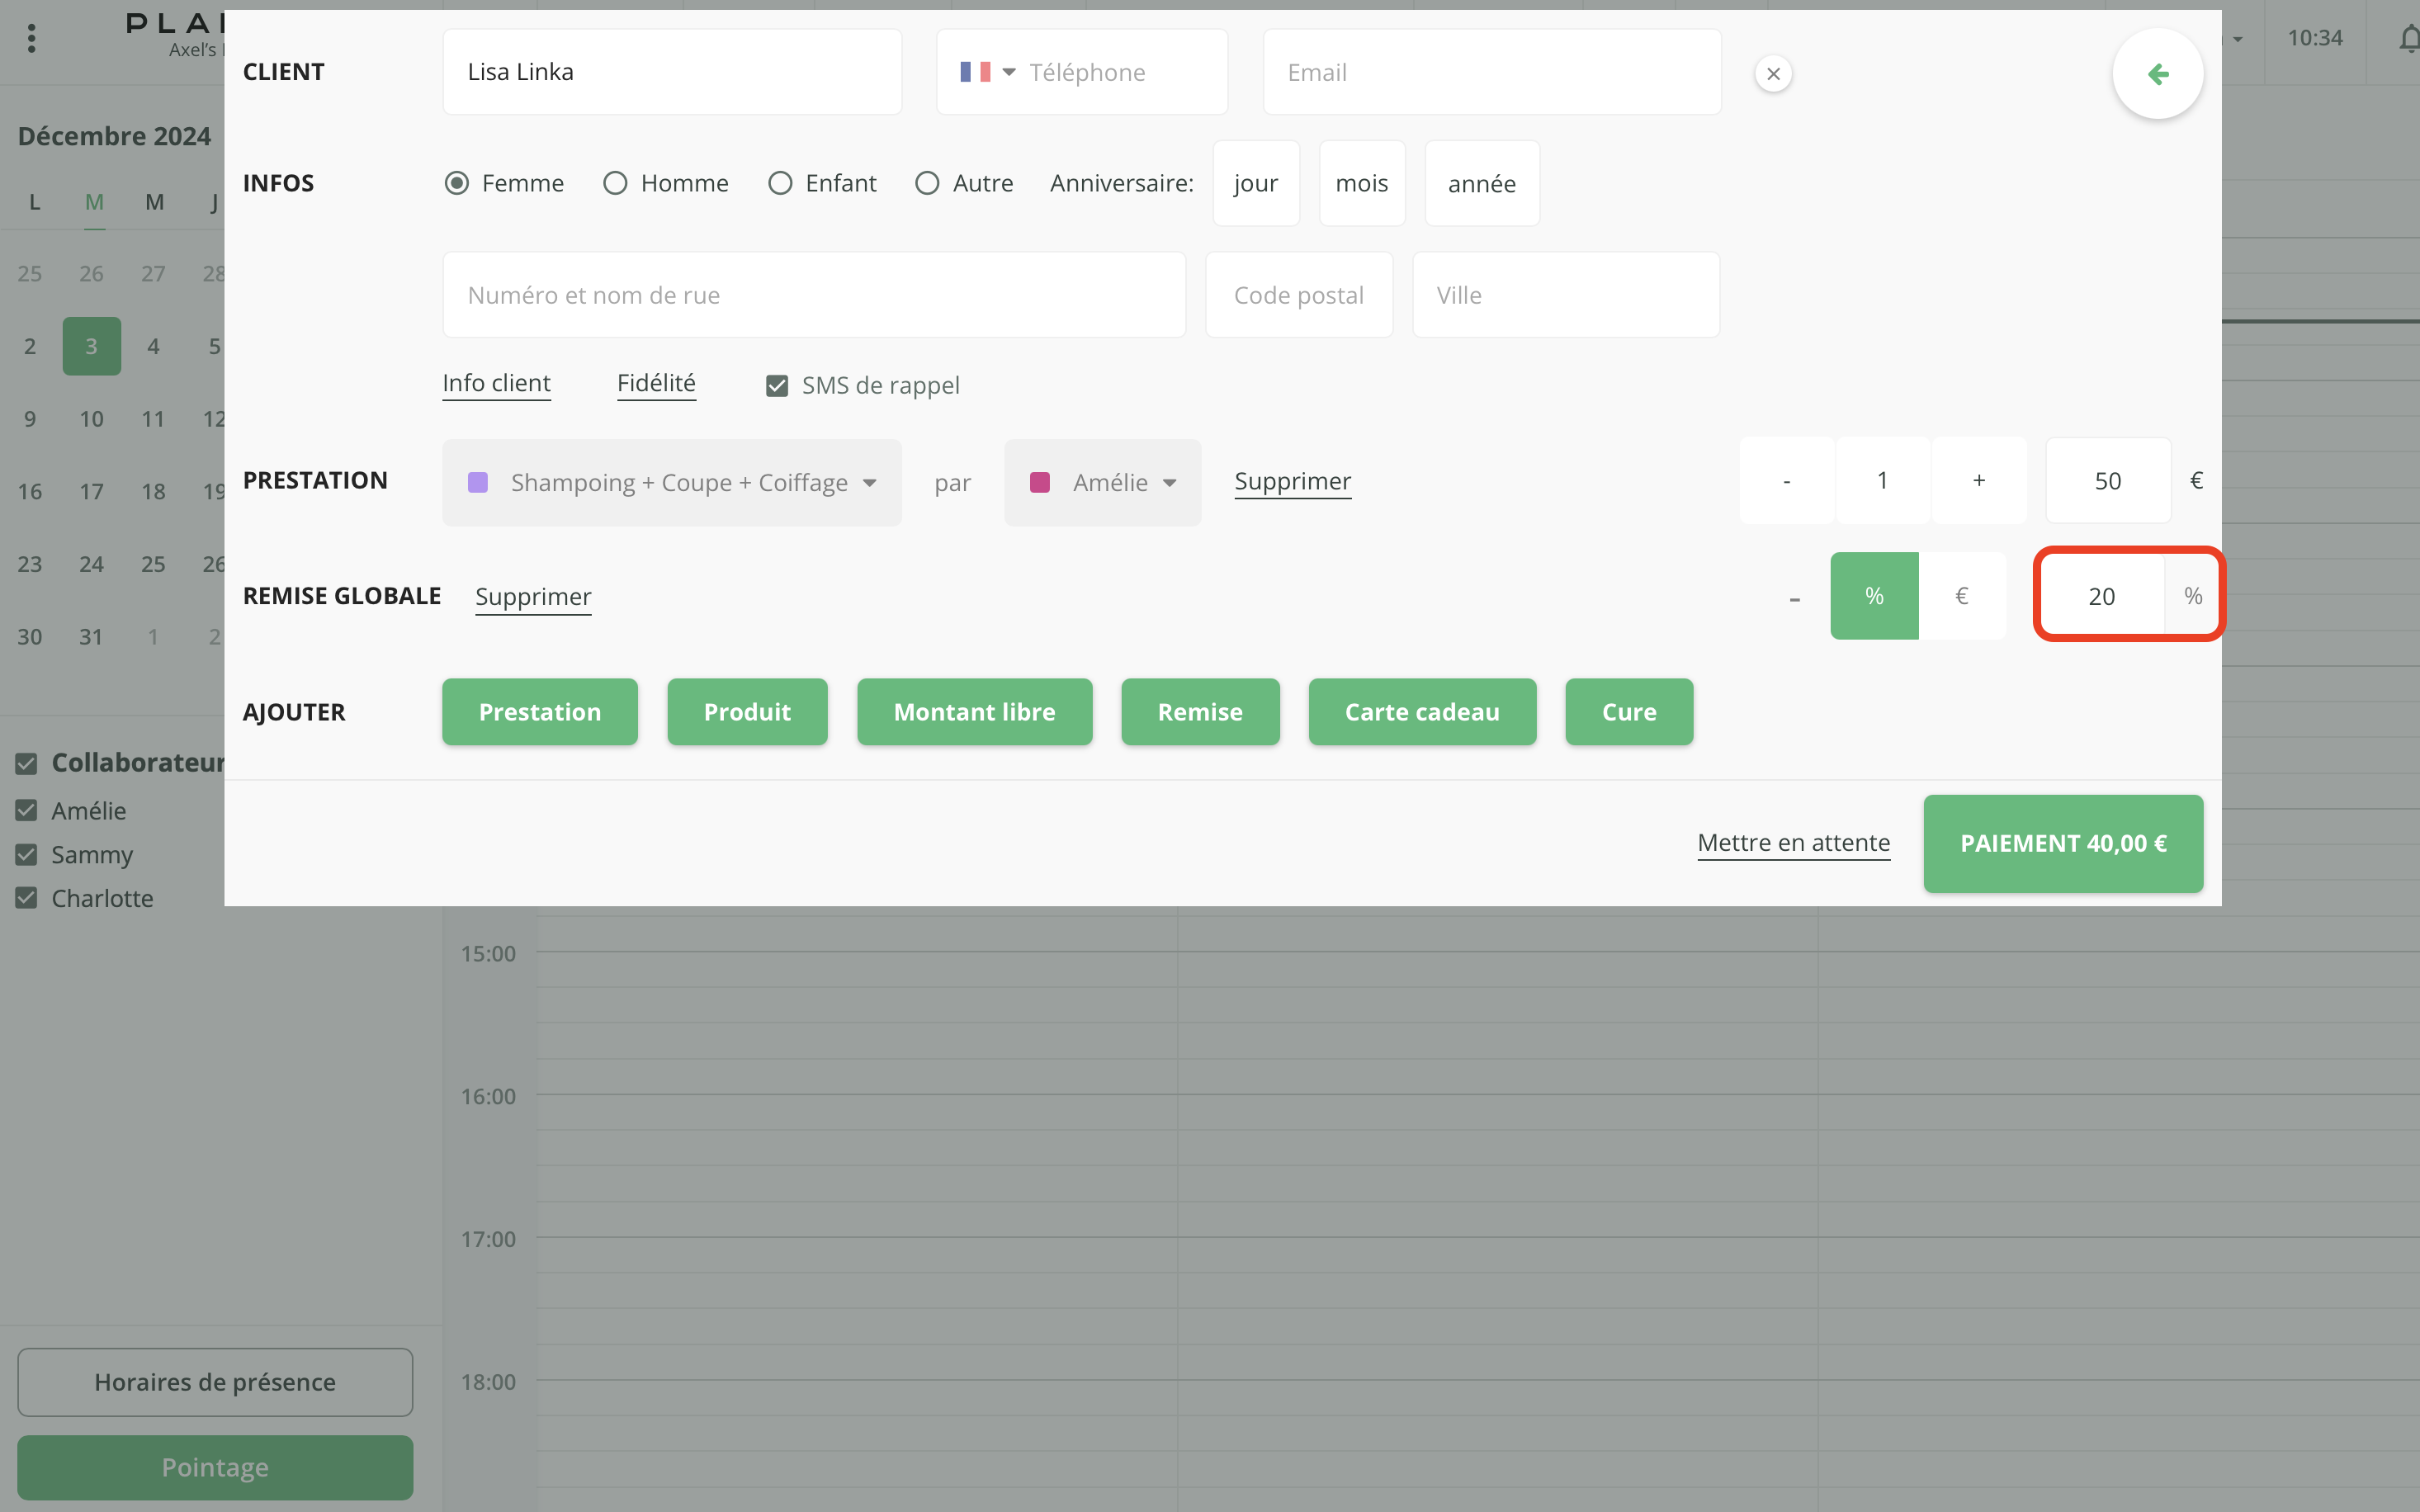Open the Info client section

click(496, 382)
